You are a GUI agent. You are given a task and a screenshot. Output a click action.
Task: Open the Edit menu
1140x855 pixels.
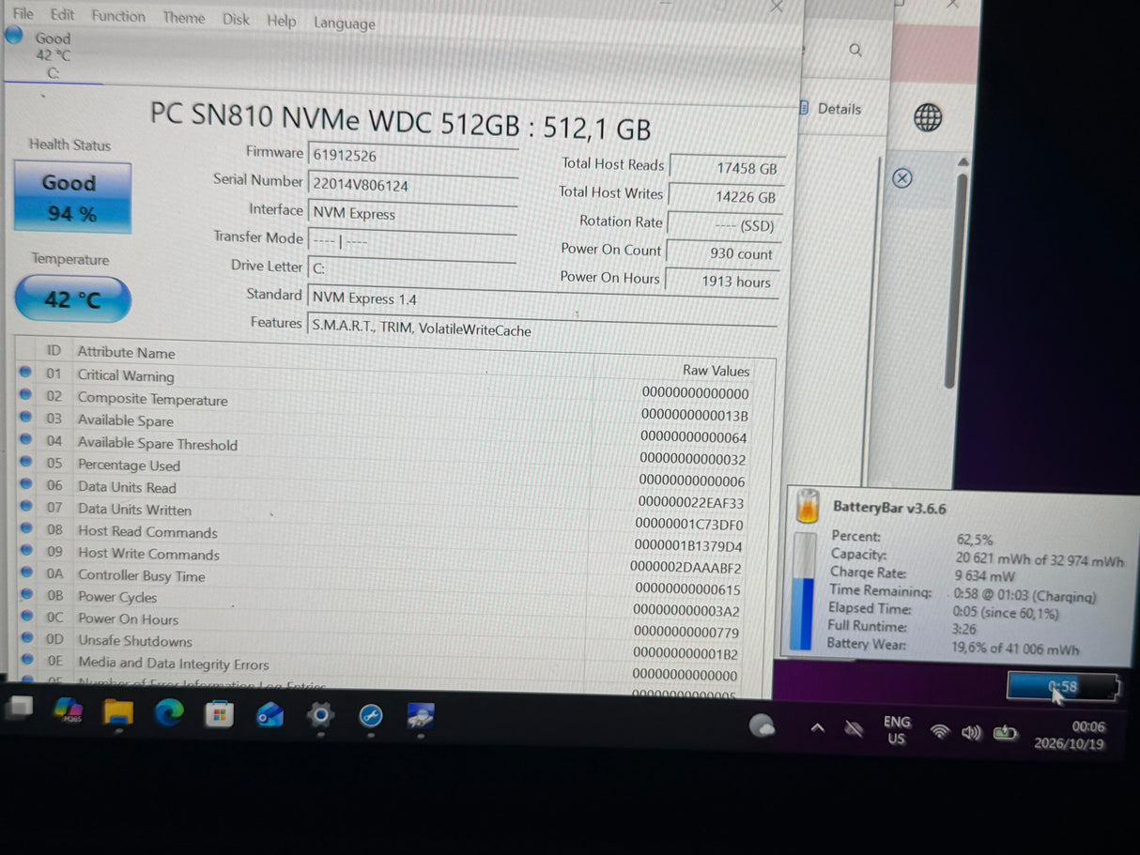coord(63,15)
